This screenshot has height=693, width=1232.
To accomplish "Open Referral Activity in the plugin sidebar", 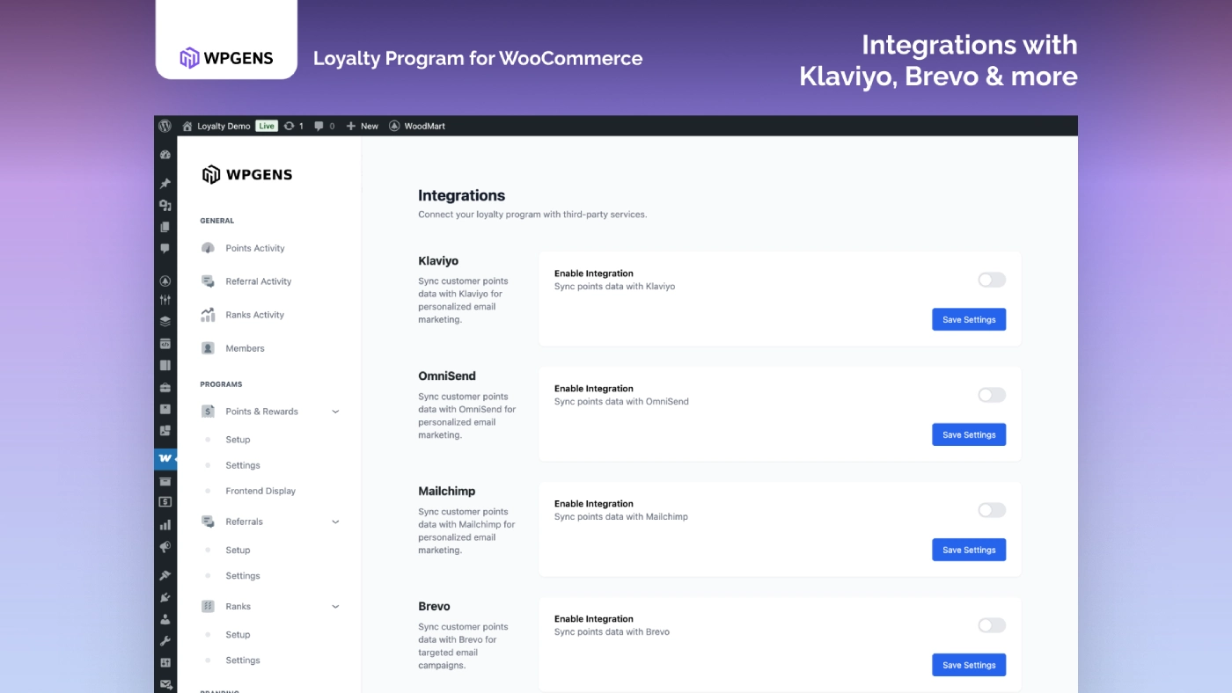I will (260, 281).
